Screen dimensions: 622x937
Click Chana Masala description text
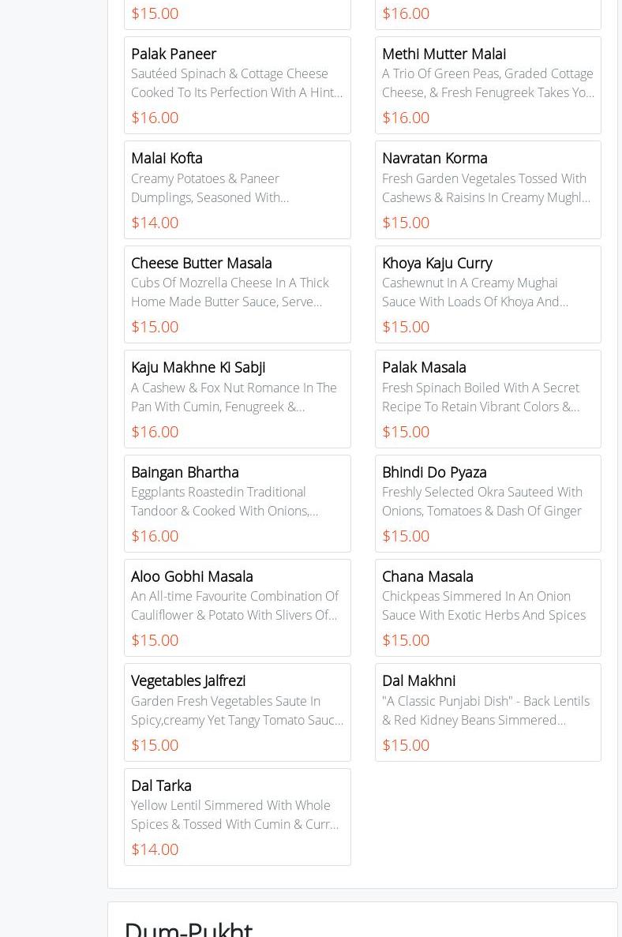click(483, 605)
